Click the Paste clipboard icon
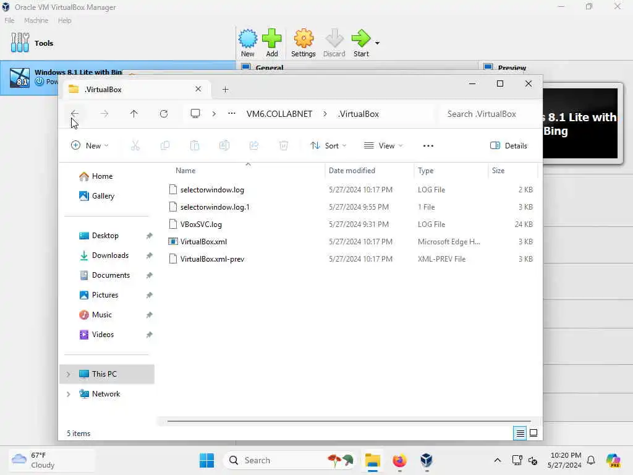633x475 pixels. 195,146
